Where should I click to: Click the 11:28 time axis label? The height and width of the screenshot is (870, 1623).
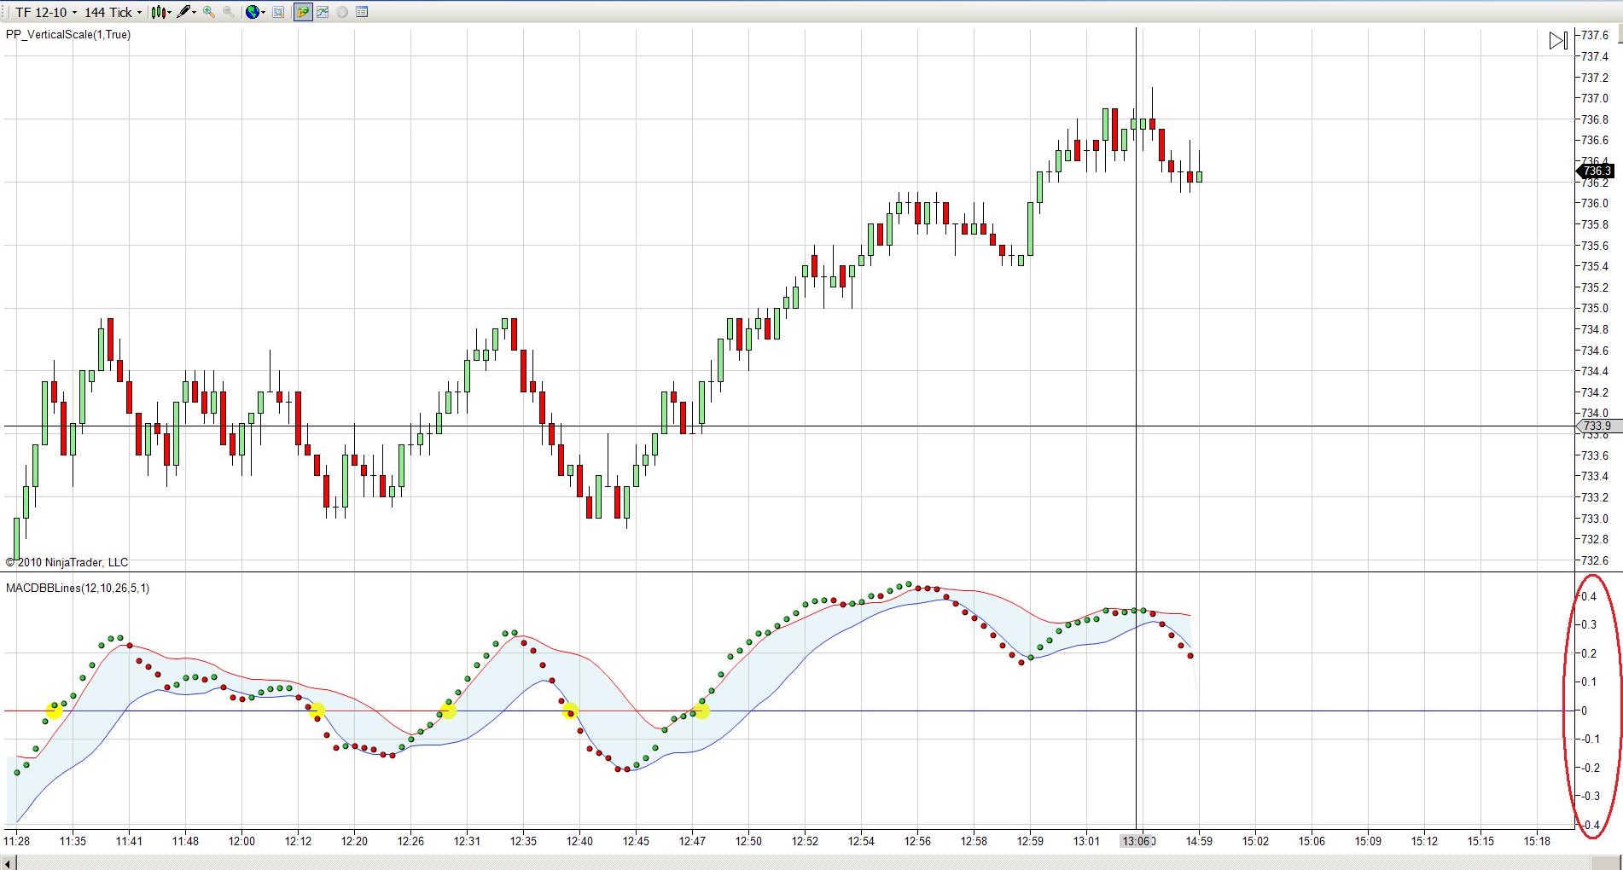click(16, 841)
